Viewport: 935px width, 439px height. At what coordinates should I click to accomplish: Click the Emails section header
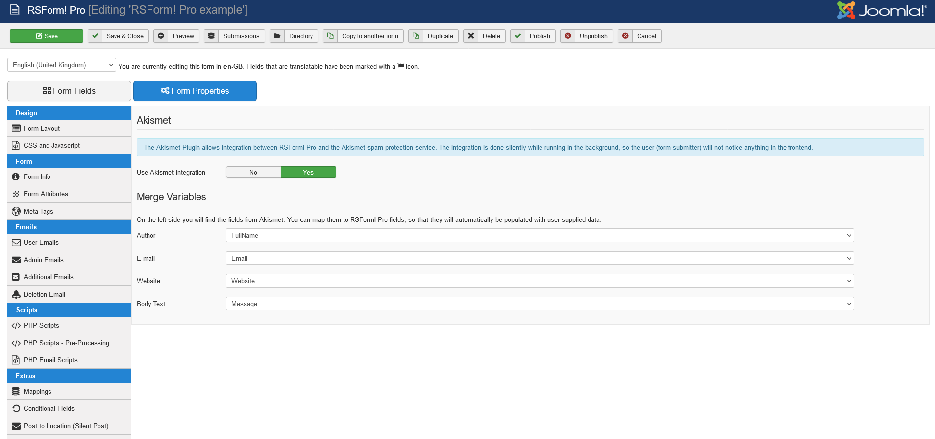pos(69,227)
